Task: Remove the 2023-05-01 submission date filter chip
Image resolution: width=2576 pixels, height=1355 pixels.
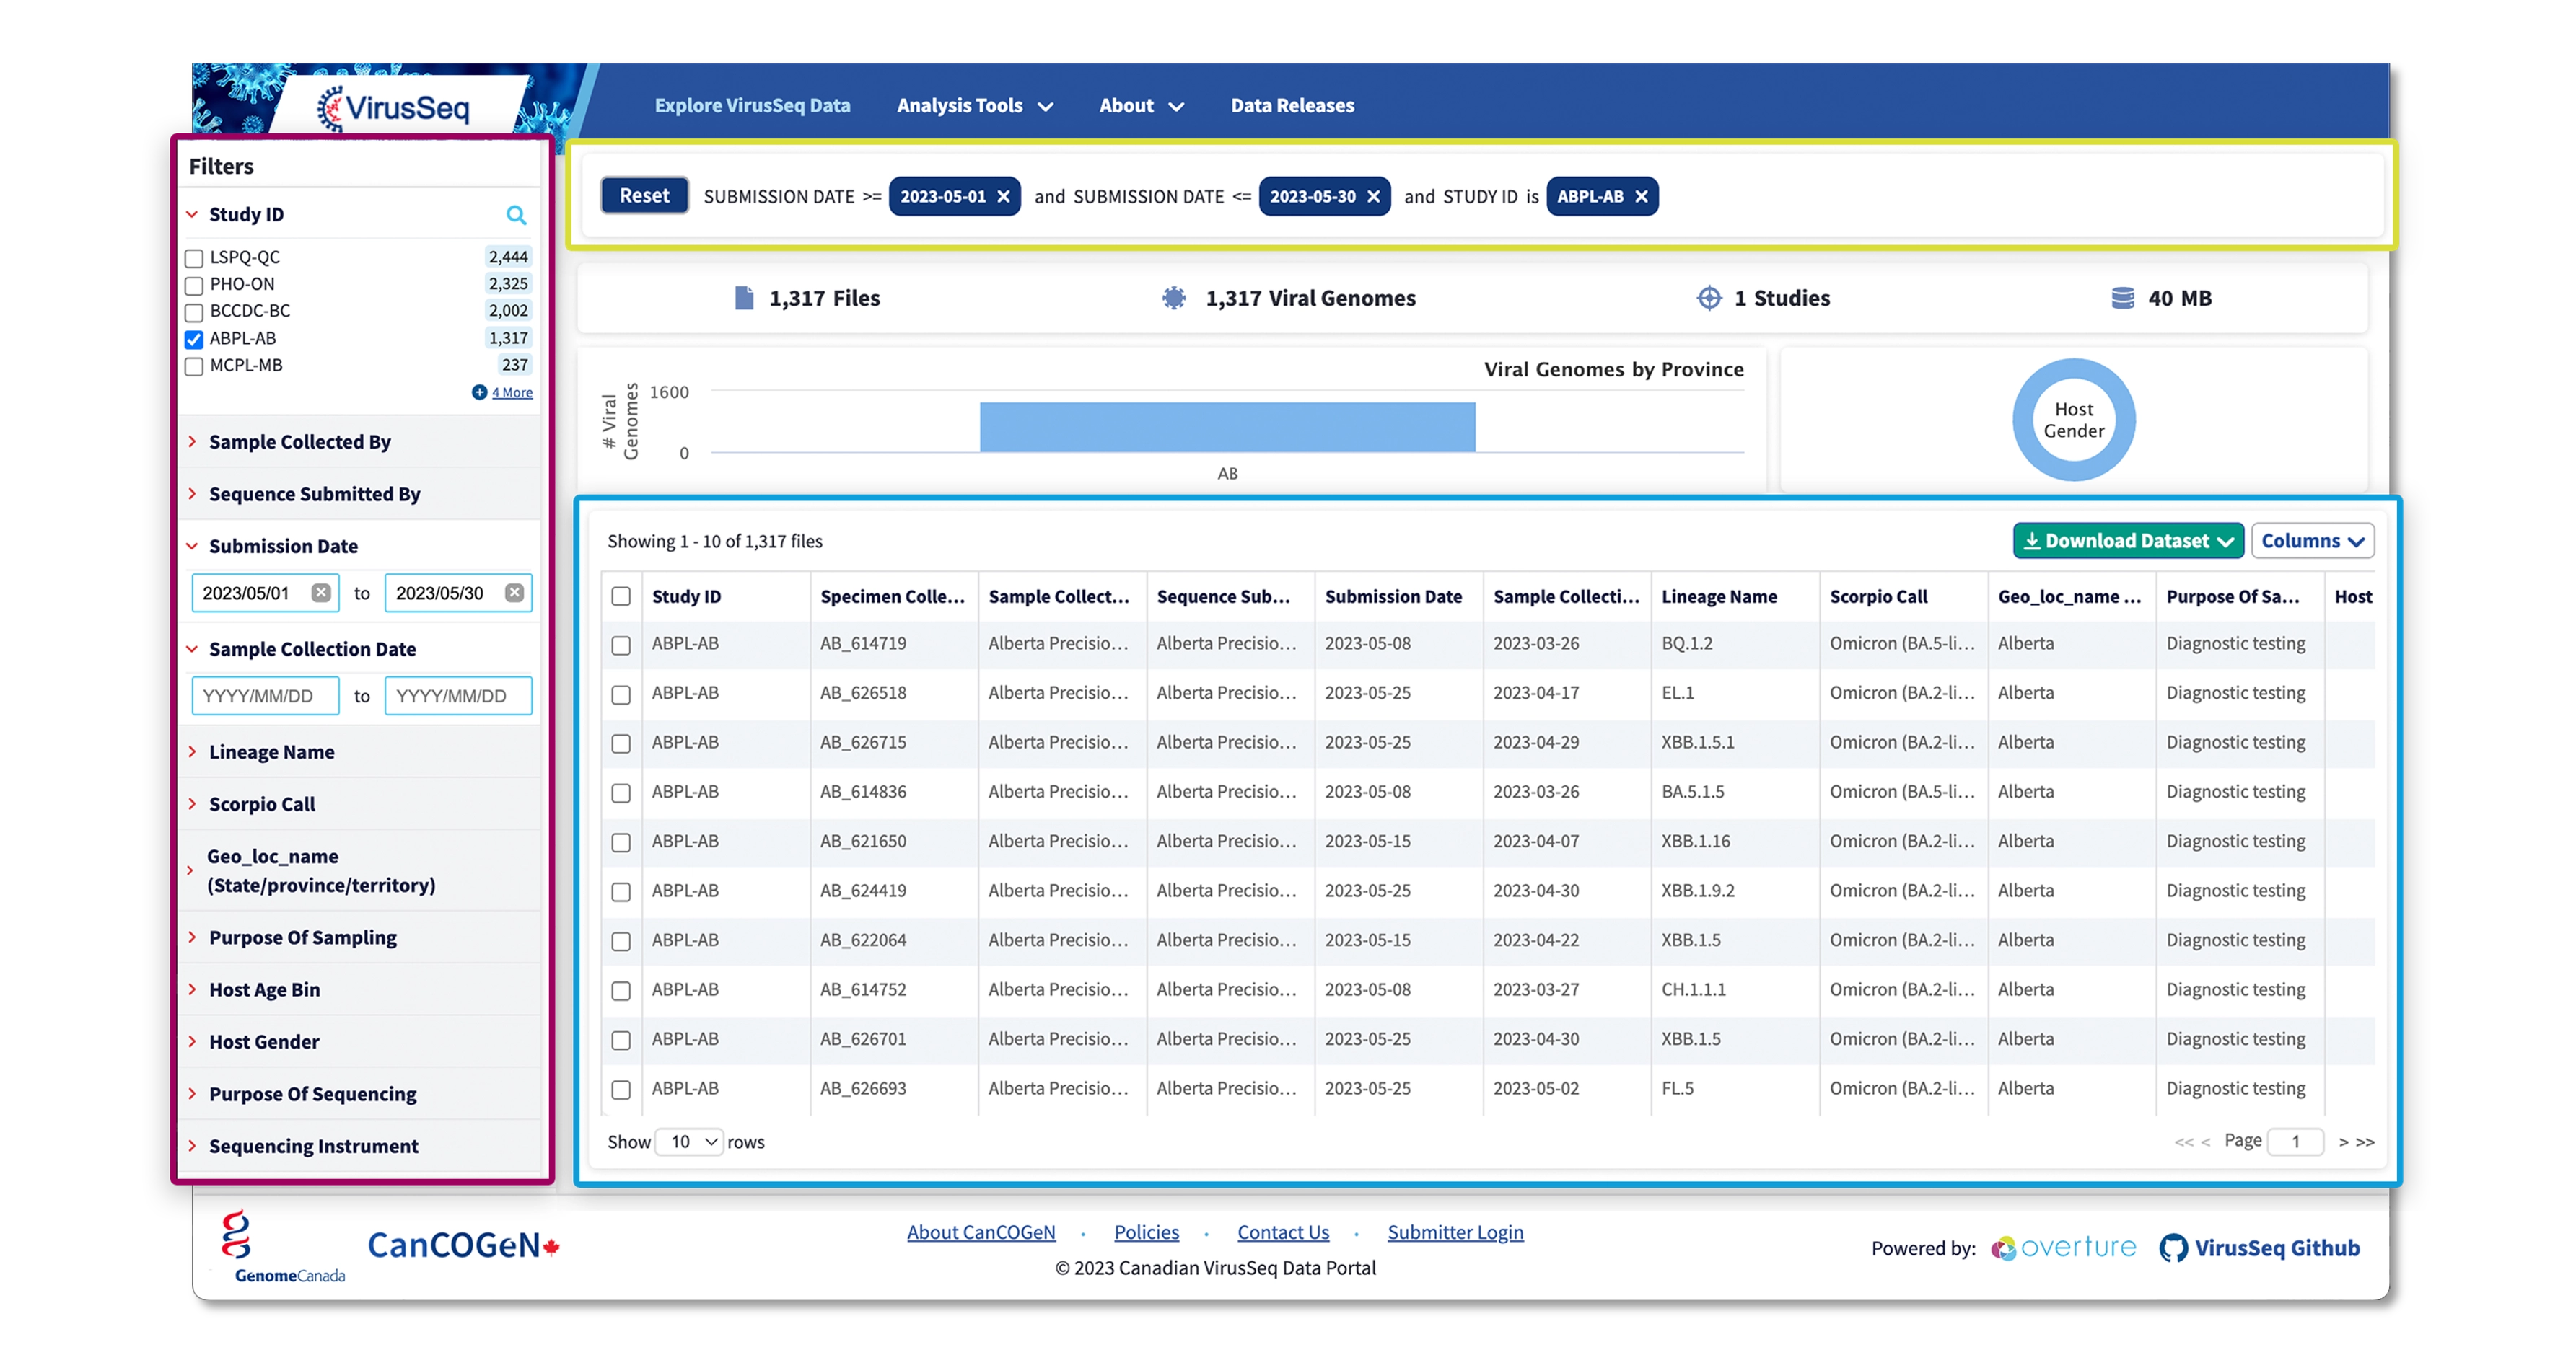Action: (1004, 197)
